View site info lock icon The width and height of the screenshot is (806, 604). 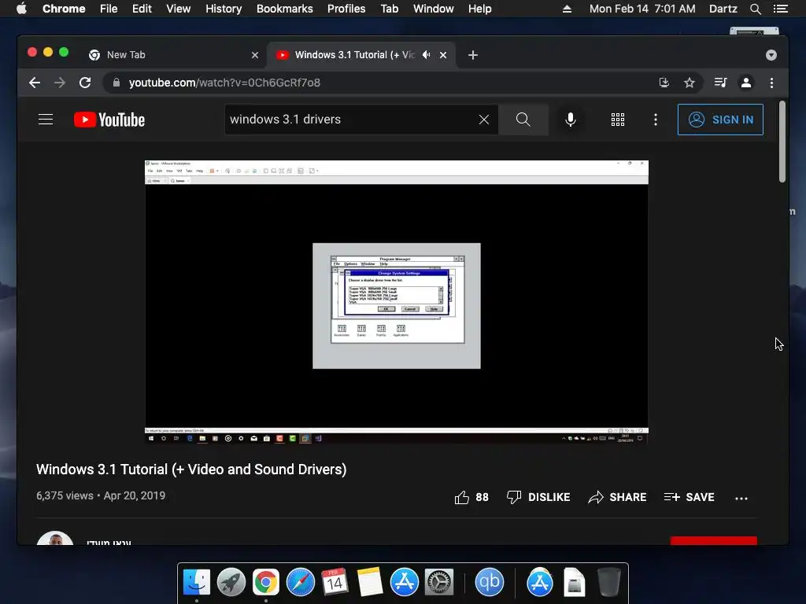click(116, 83)
